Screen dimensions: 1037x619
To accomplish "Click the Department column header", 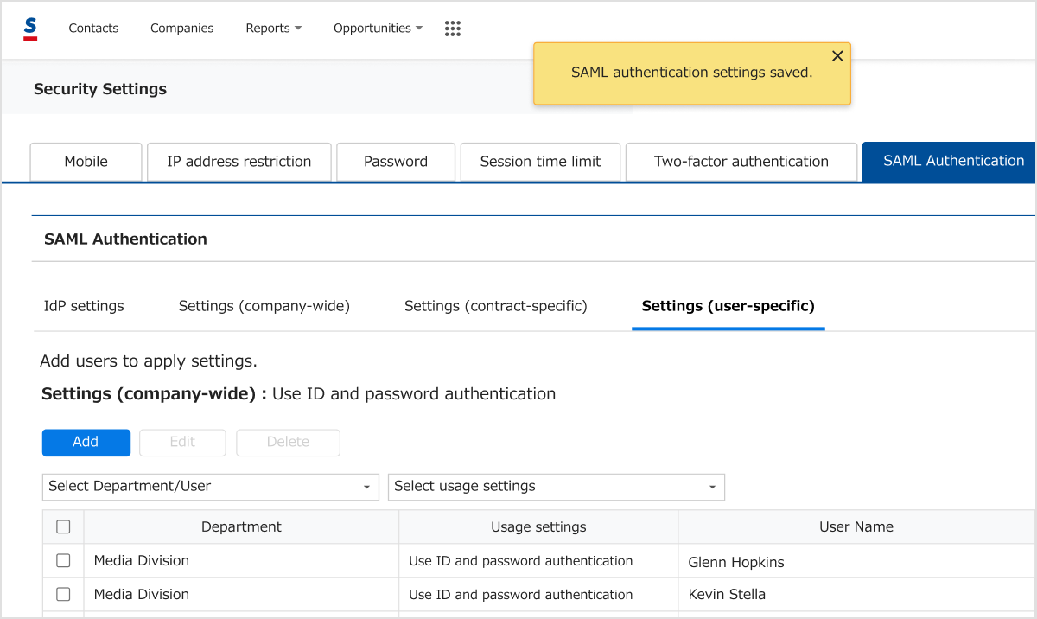I will coord(241,526).
